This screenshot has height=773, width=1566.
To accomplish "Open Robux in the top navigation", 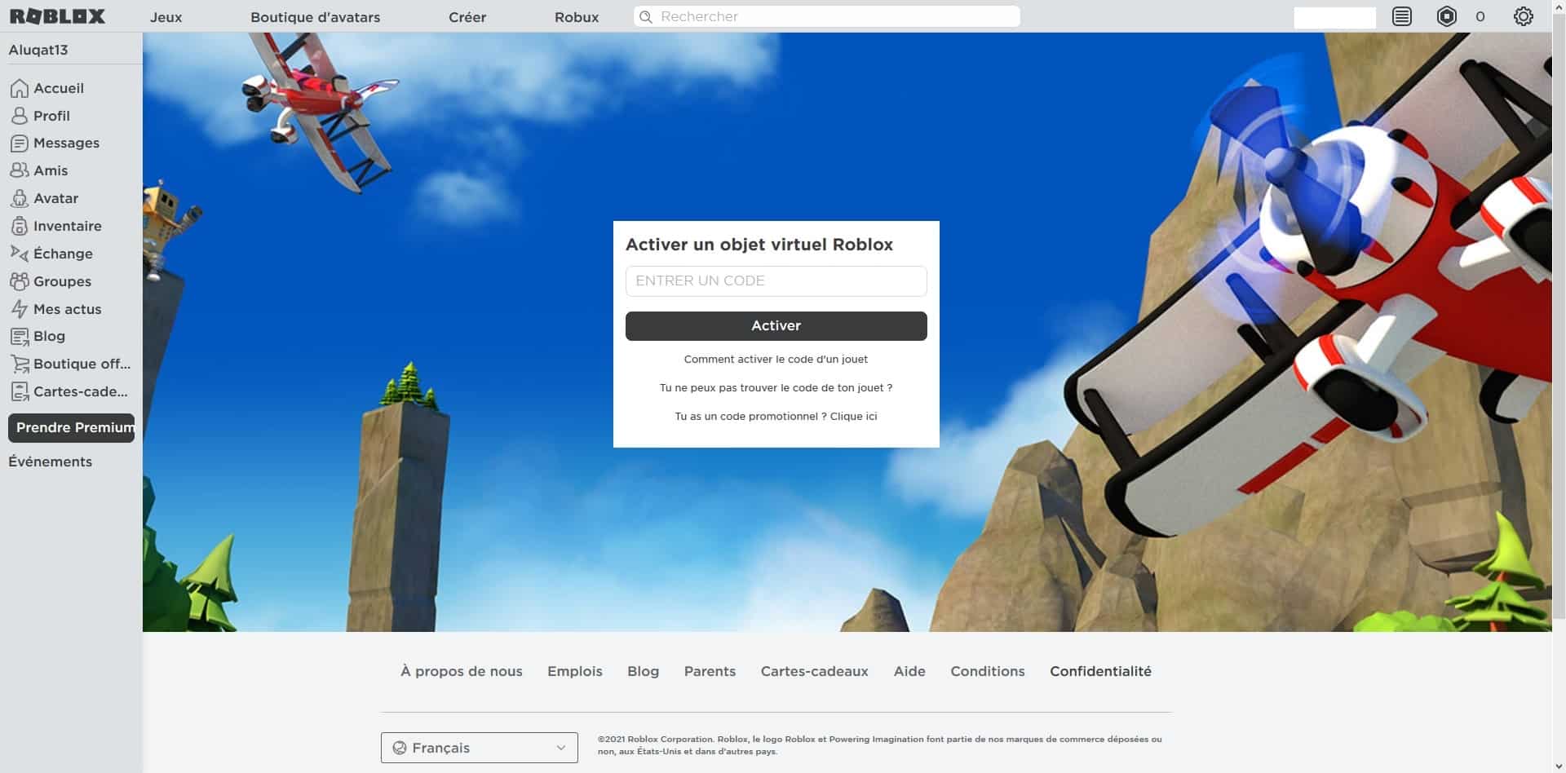I will pos(577,17).
